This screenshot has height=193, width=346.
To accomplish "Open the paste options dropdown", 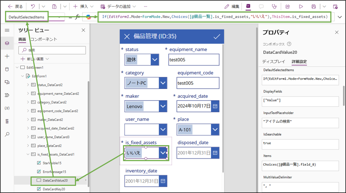I will pyautogui.click(x=65, y=6).
